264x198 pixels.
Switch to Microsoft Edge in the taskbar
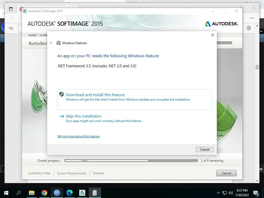(x=70, y=193)
